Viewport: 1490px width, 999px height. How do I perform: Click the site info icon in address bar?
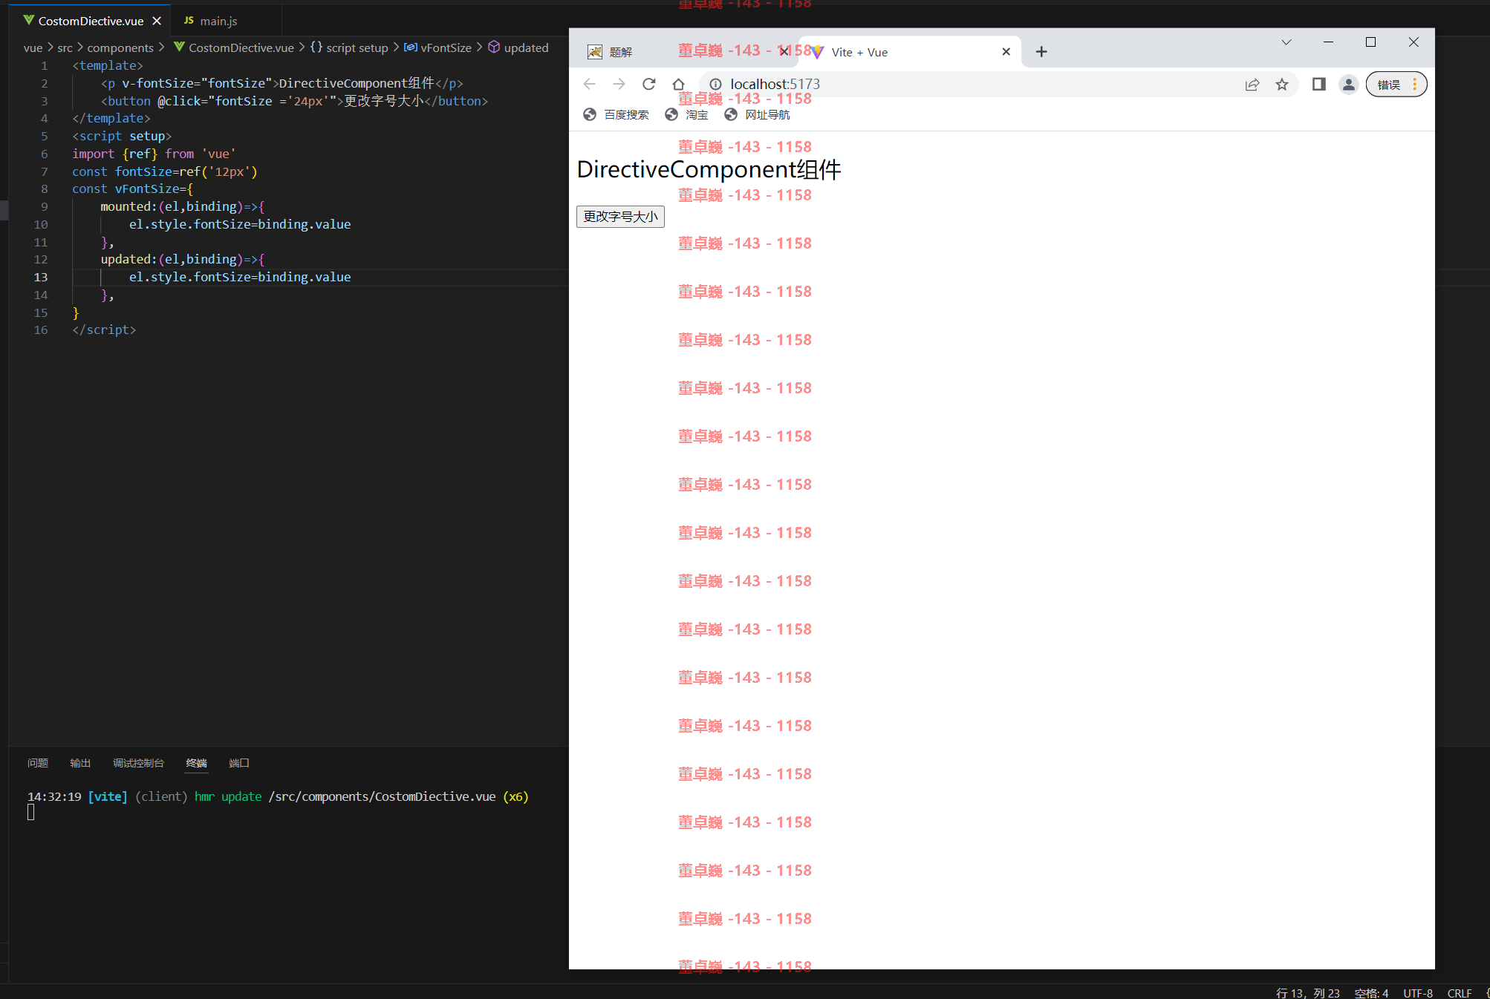click(715, 85)
